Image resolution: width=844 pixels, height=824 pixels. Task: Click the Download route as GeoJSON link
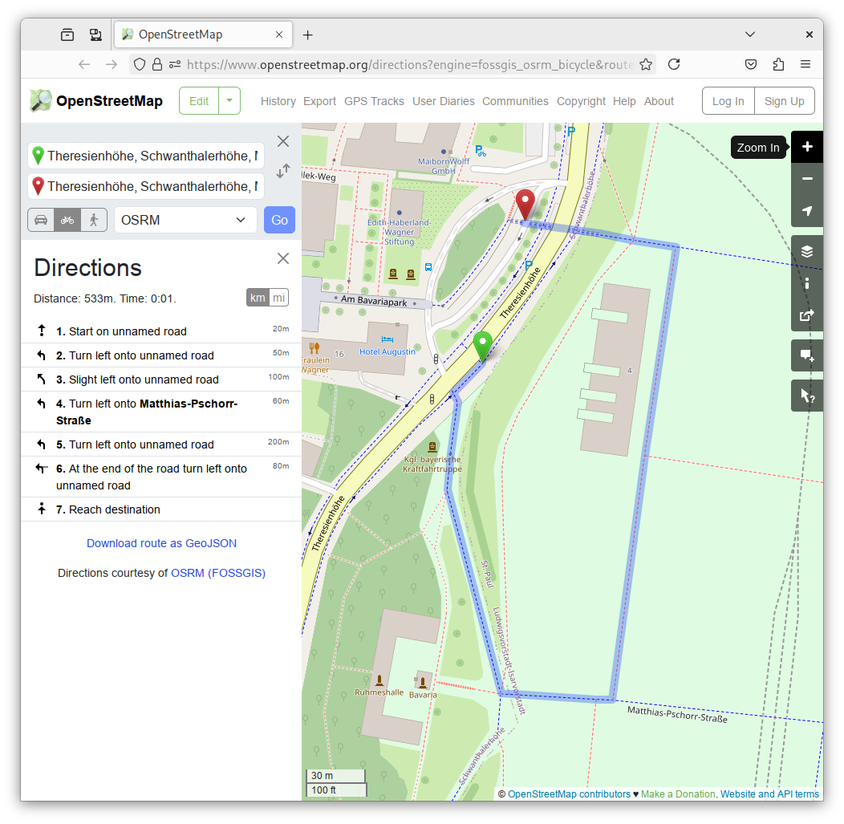[x=161, y=543]
